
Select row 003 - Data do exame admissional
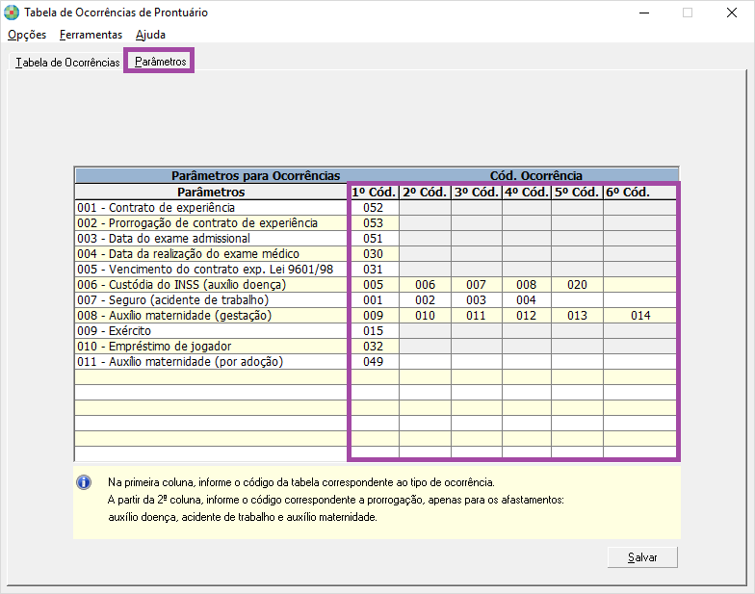point(211,239)
